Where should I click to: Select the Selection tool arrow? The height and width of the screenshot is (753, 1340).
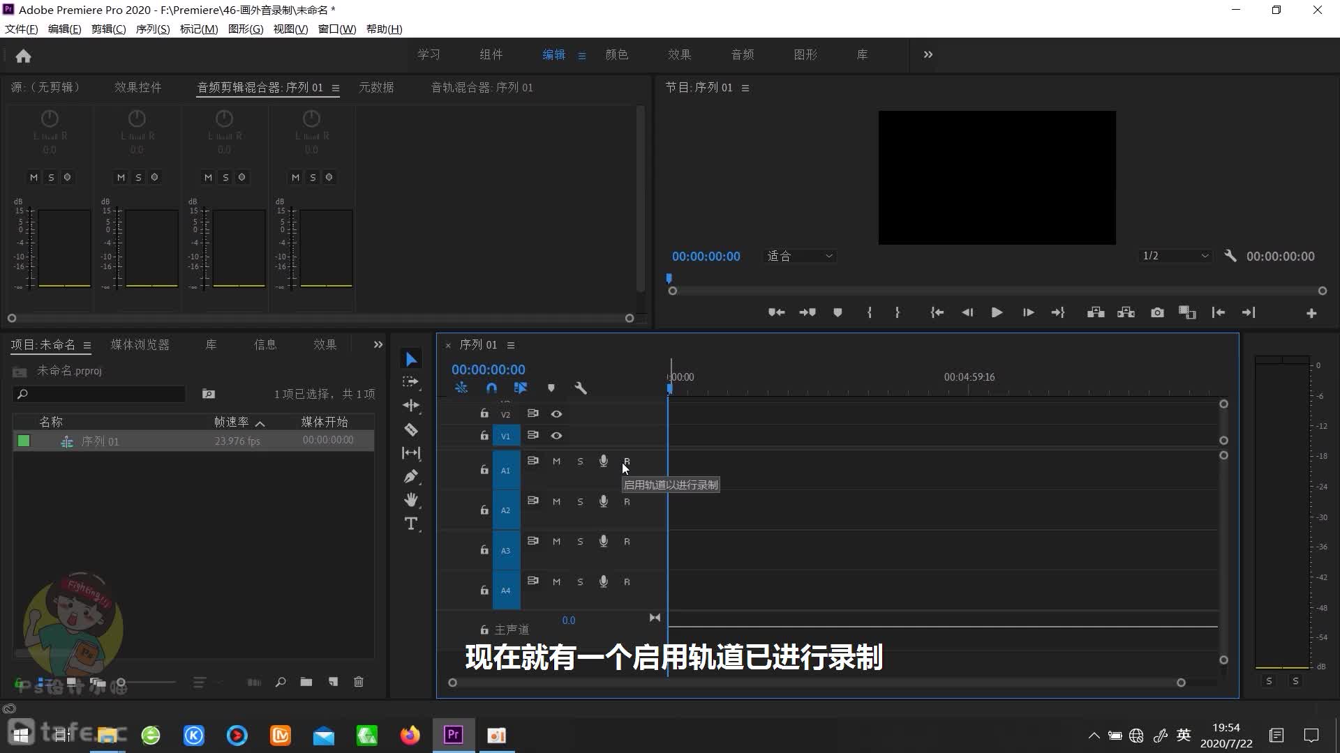[x=411, y=359]
